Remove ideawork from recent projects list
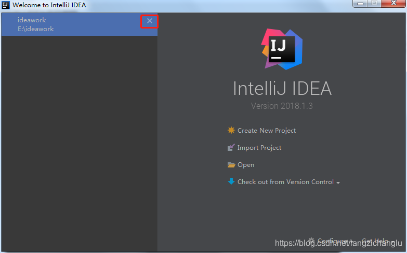 click(x=150, y=21)
